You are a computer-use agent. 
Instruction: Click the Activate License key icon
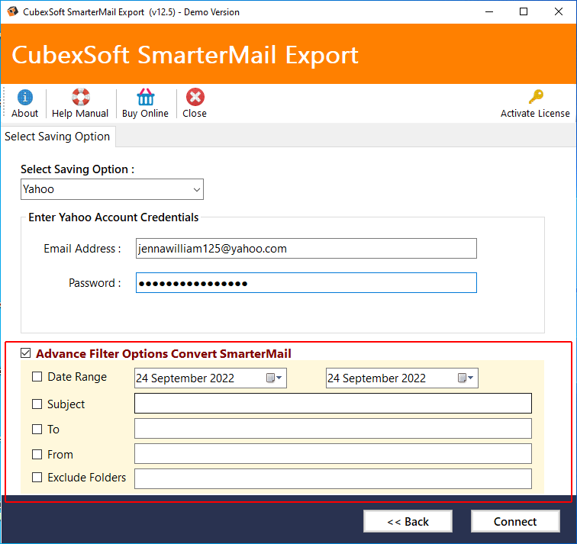pos(536,97)
